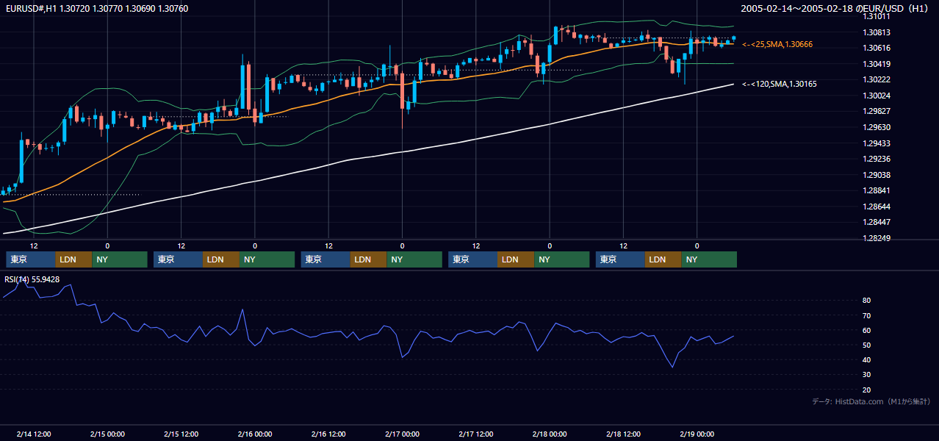
Task: Select date label 2/17 00:00
Action: (x=402, y=434)
